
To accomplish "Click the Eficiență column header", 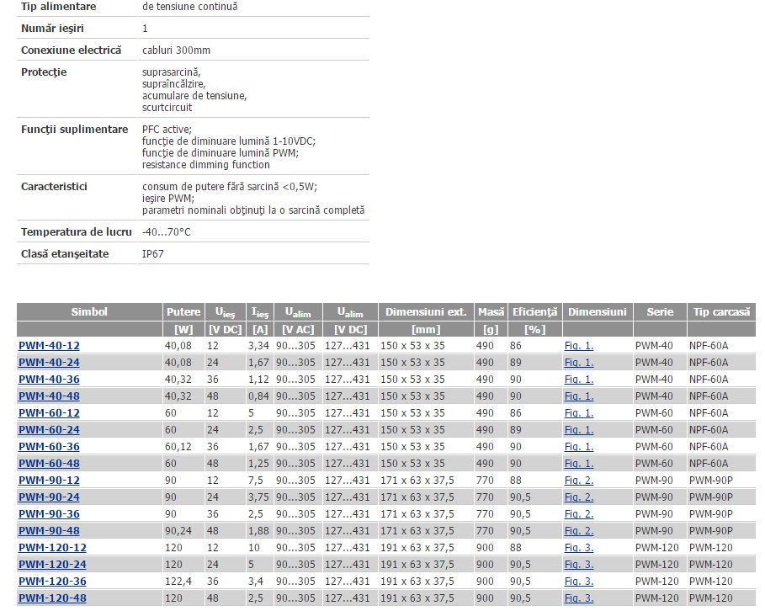I will click(534, 312).
